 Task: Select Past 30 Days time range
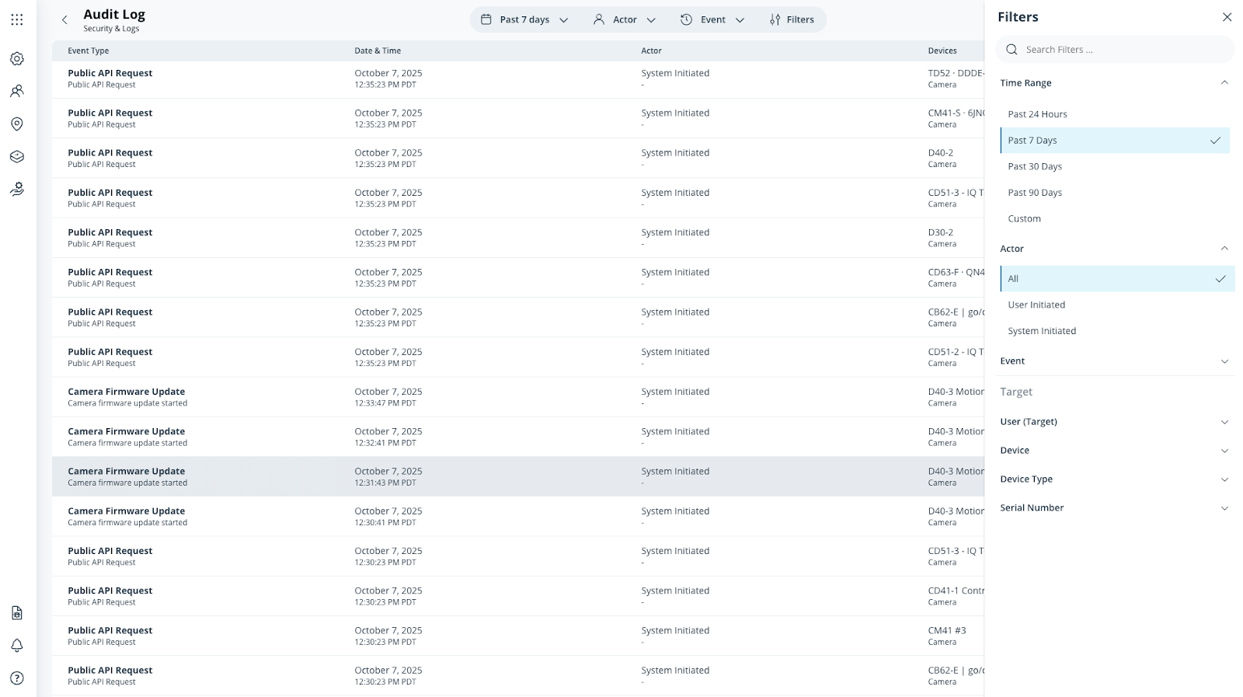pyautogui.click(x=1035, y=166)
